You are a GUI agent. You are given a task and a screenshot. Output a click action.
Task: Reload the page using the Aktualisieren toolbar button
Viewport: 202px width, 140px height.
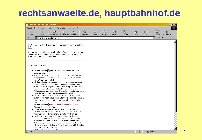(x=64, y=33)
